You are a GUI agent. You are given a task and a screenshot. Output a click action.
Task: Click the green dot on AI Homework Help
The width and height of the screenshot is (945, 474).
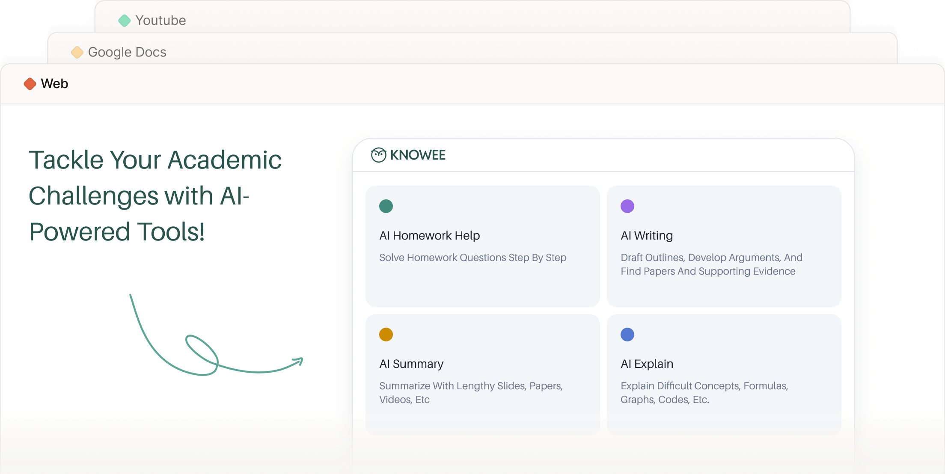click(x=386, y=206)
